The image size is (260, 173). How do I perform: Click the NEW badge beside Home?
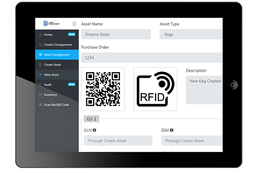pos(71,35)
